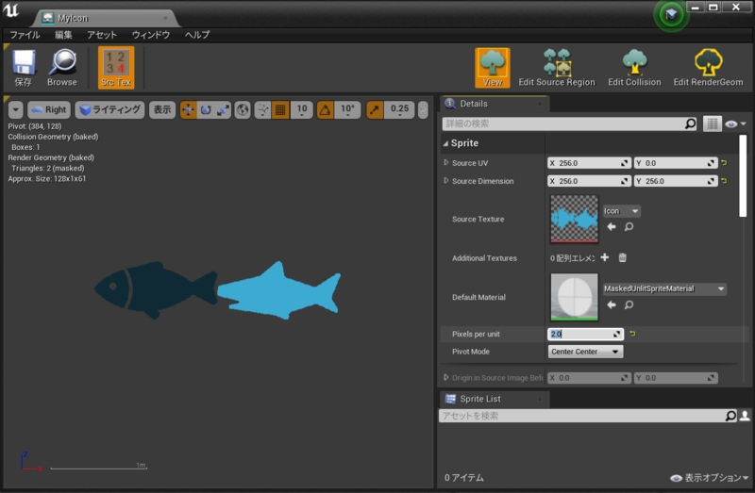Open the ウィンドウ menu

[x=151, y=35]
